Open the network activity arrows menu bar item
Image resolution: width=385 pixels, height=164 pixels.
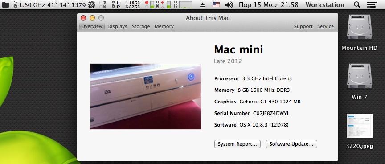[x=103, y=4]
